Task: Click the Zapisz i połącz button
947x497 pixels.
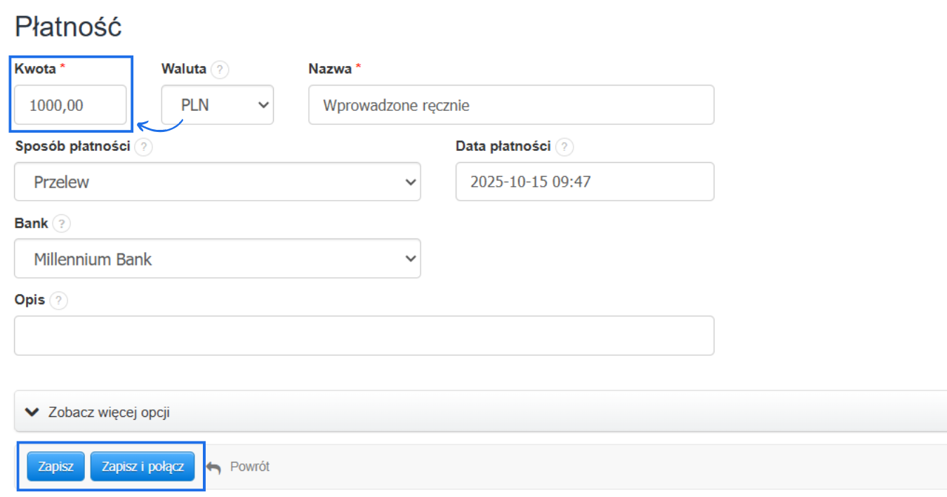Action: coord(143,467)
